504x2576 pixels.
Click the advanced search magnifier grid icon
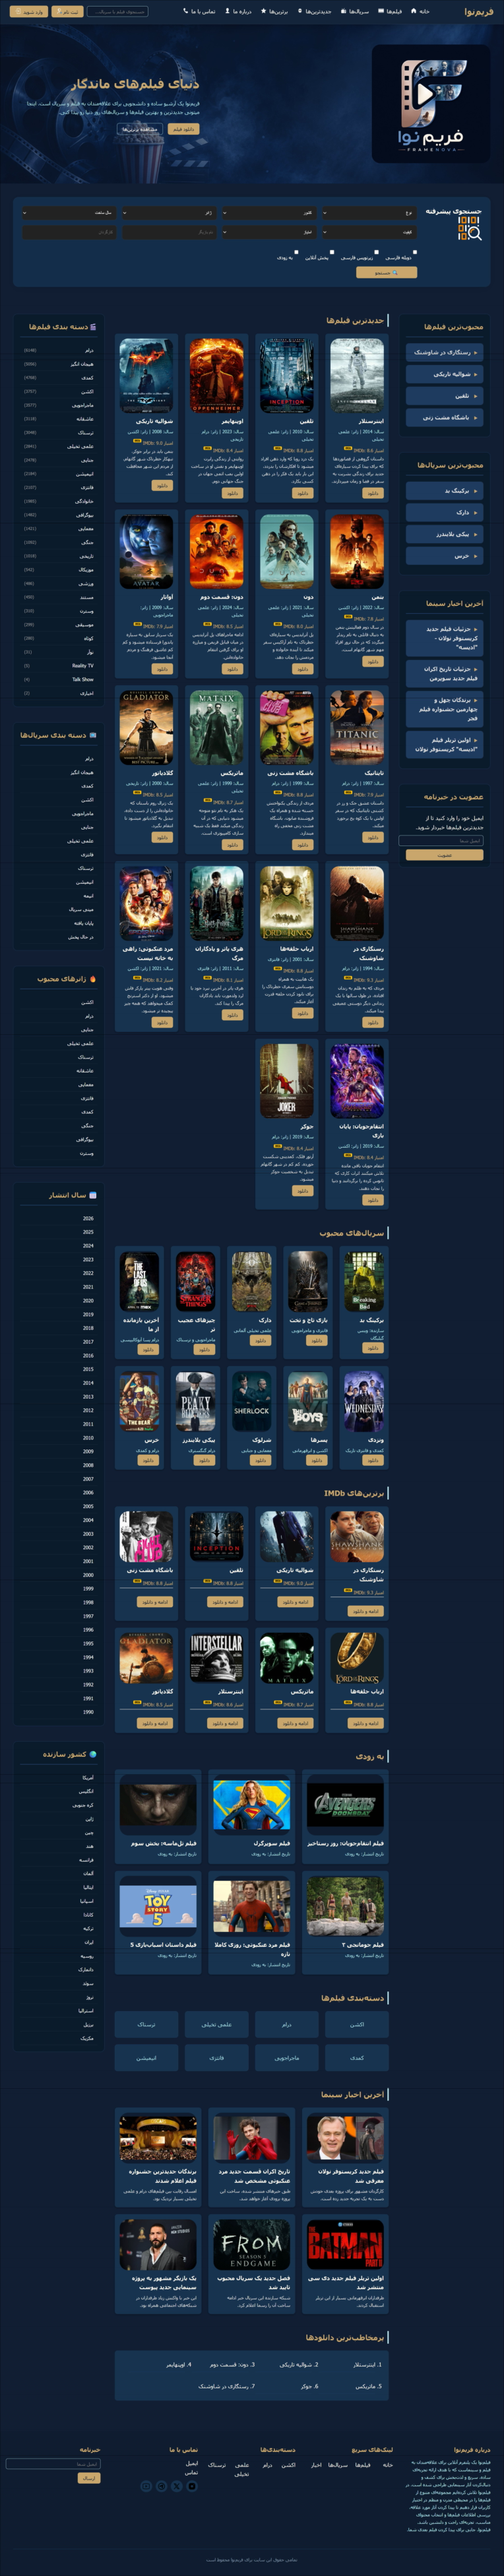tap(470, 229)
